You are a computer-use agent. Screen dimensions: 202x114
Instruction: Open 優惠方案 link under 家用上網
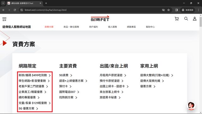point(148,86)
